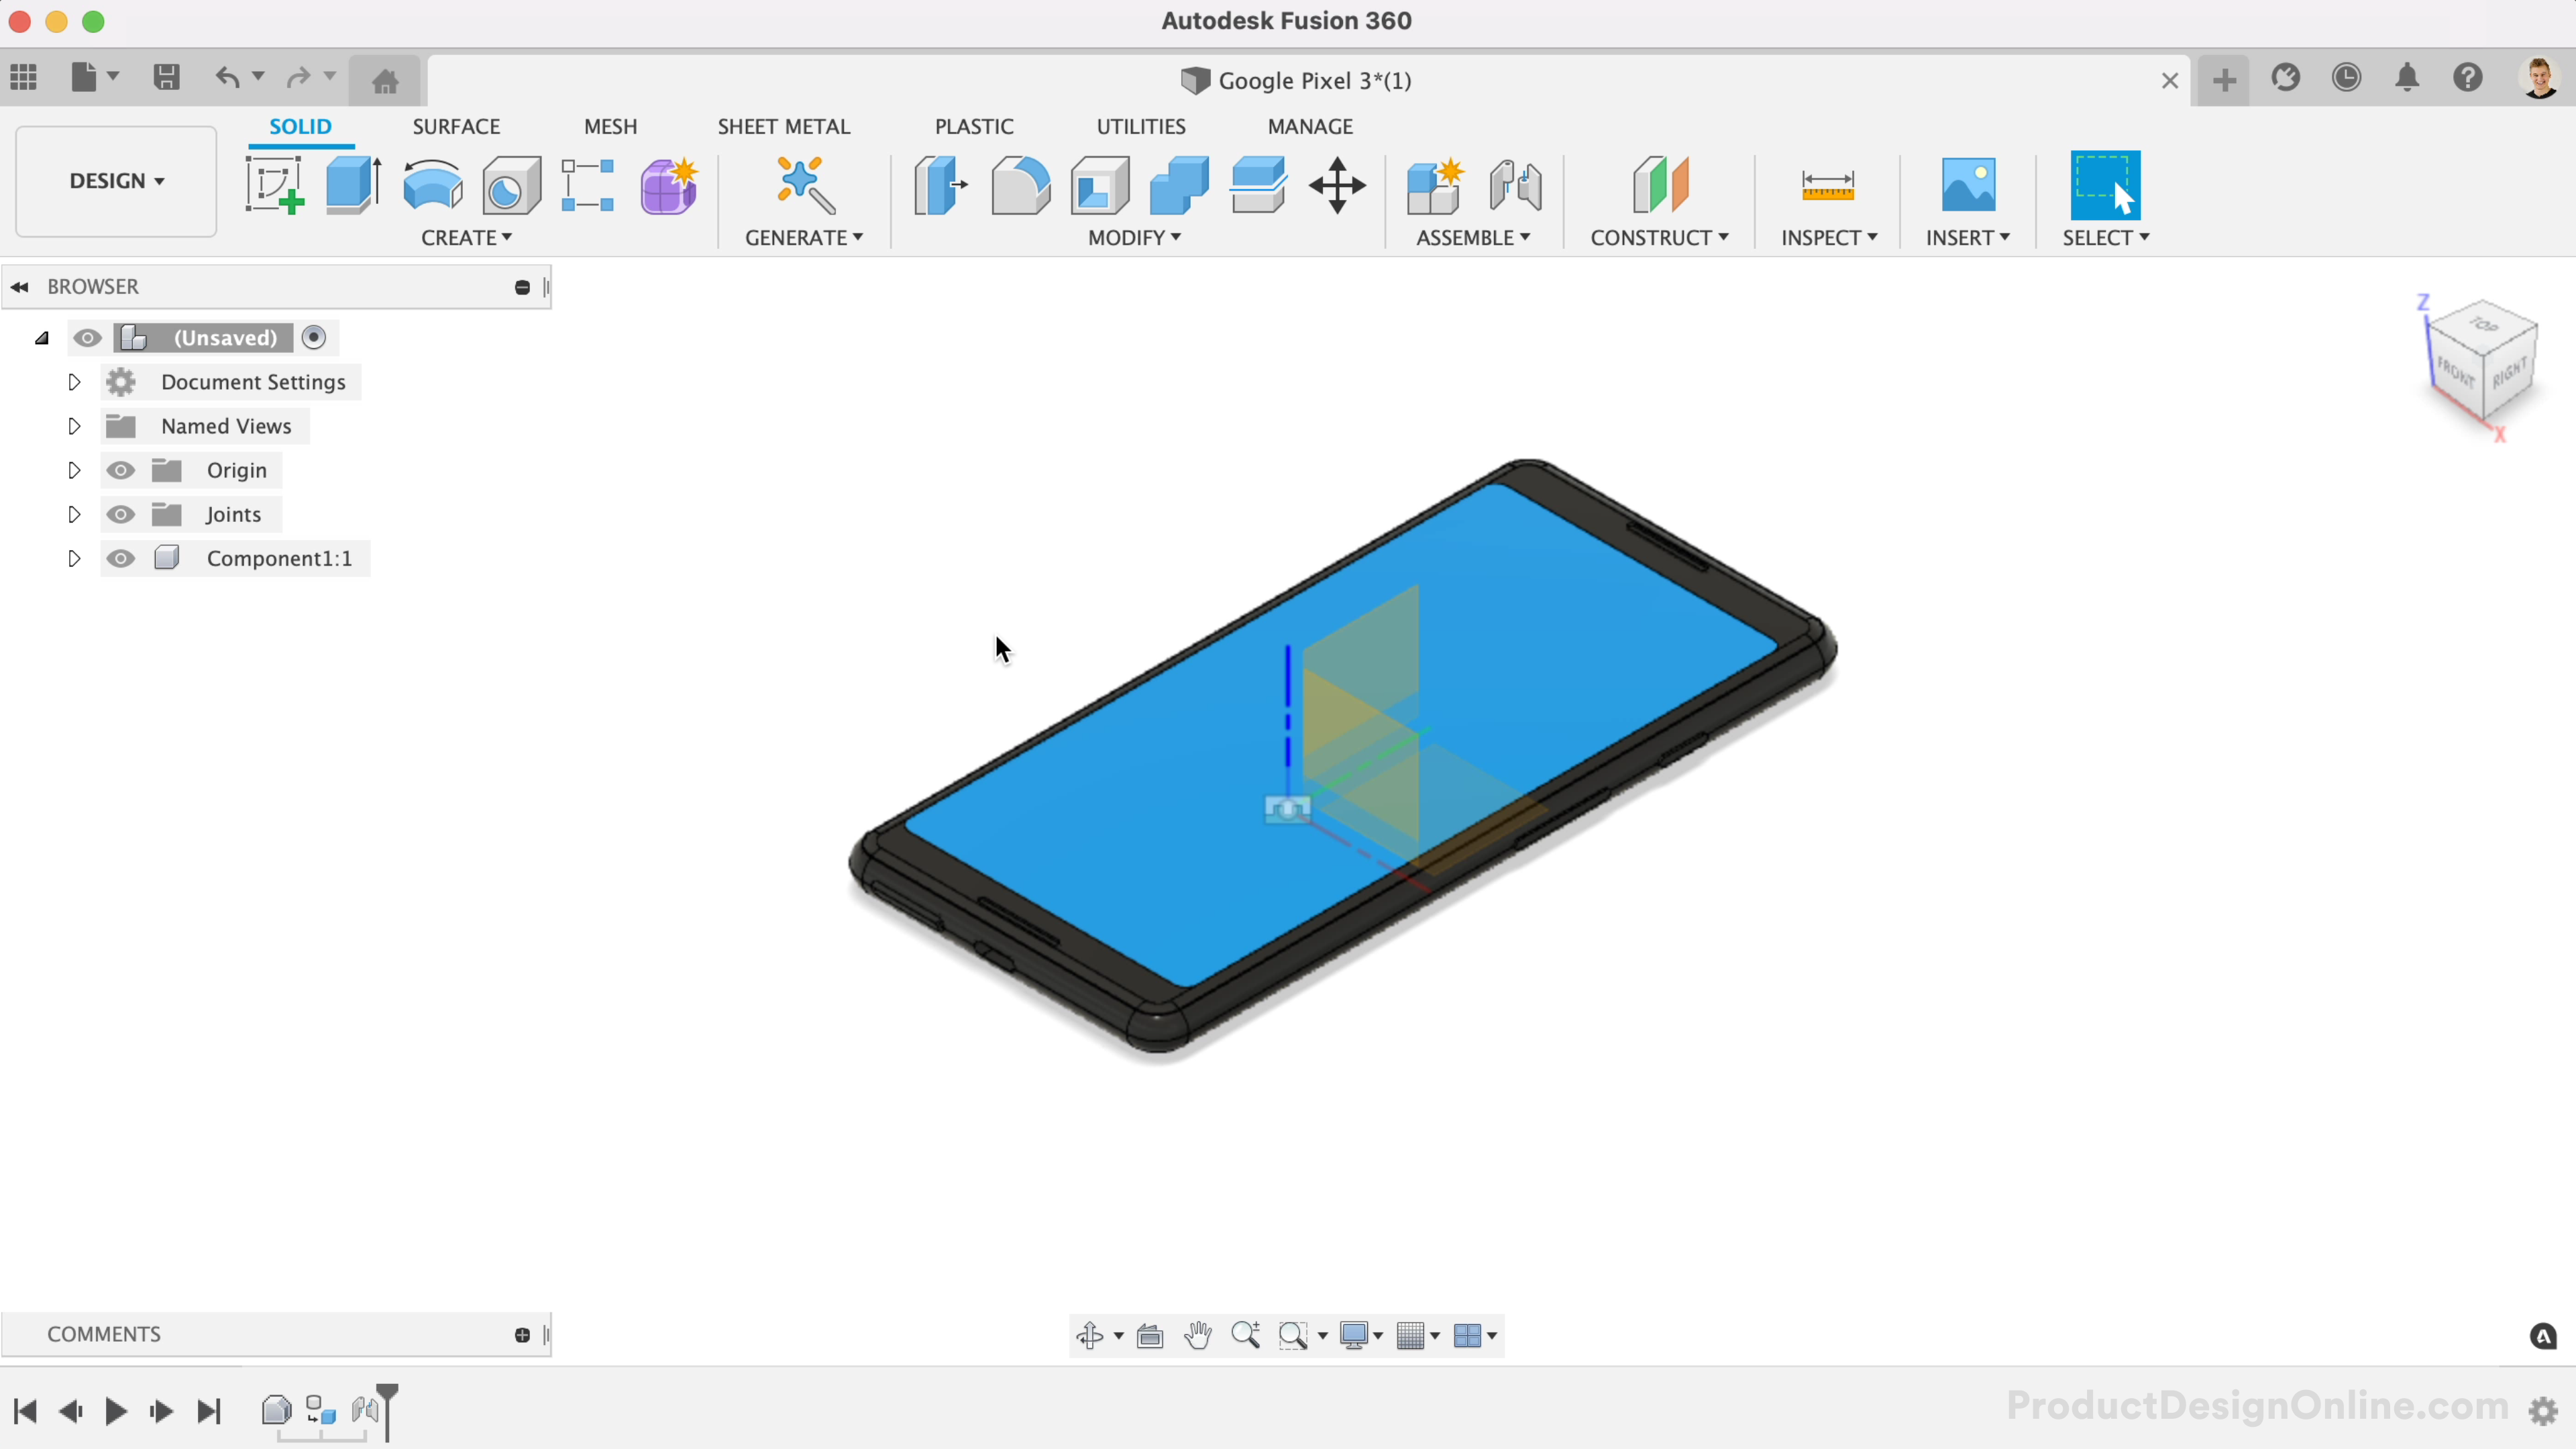This screenshot has width=2576, height=1449.
Task: Toggle visibility of Origin folder
Action: [x=119, y=469]
